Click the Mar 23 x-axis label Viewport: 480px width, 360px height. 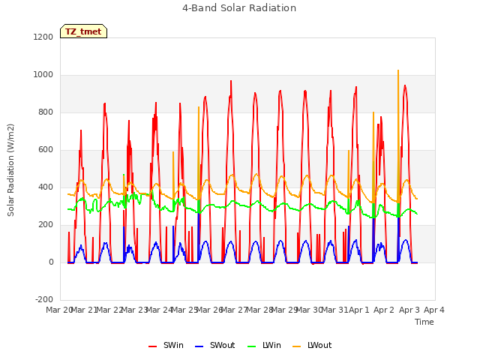tap(134, 310)
